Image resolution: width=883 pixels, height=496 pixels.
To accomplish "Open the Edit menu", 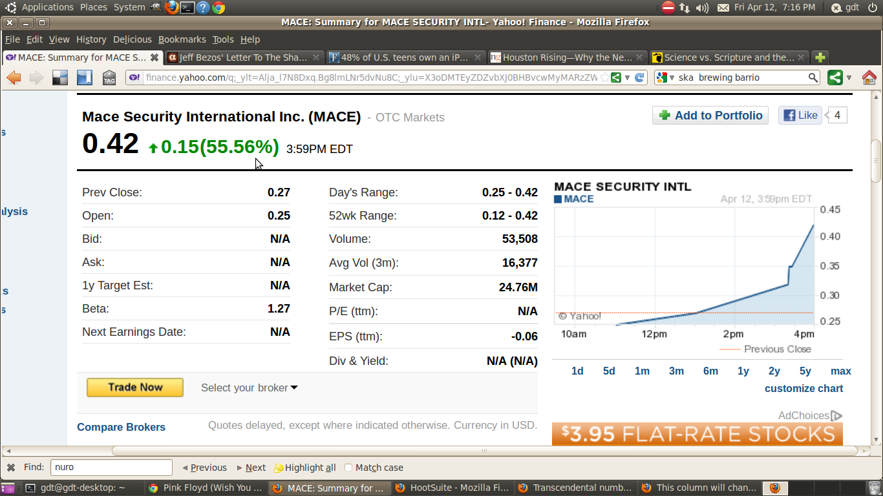I will (34, 39).
